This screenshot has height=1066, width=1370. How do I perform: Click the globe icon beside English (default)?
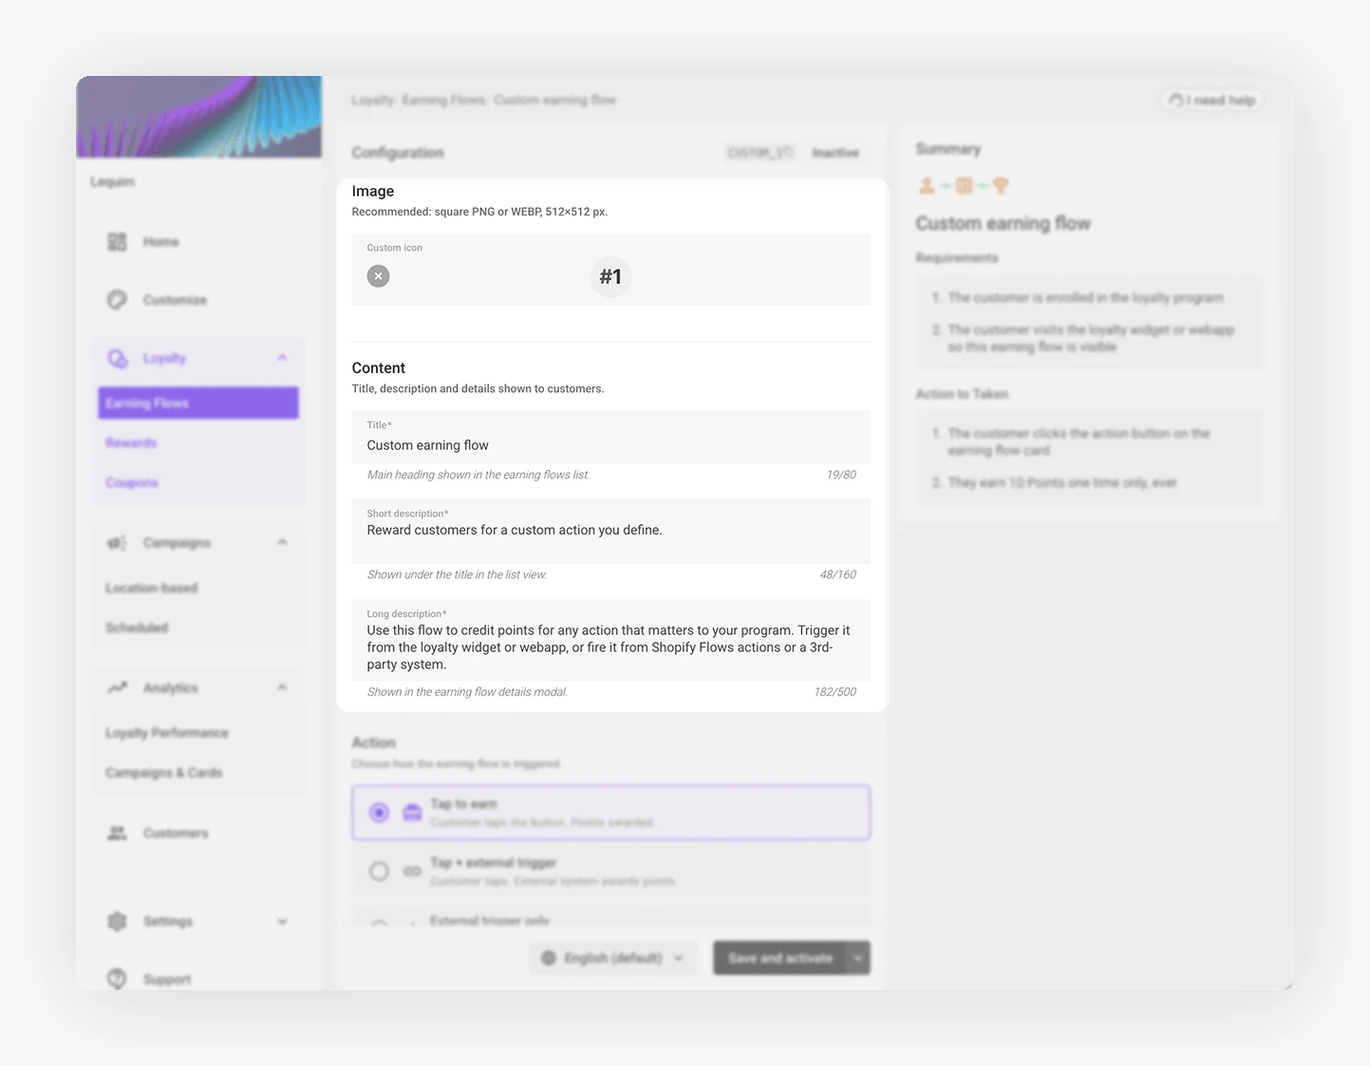[x=548, y=958]
